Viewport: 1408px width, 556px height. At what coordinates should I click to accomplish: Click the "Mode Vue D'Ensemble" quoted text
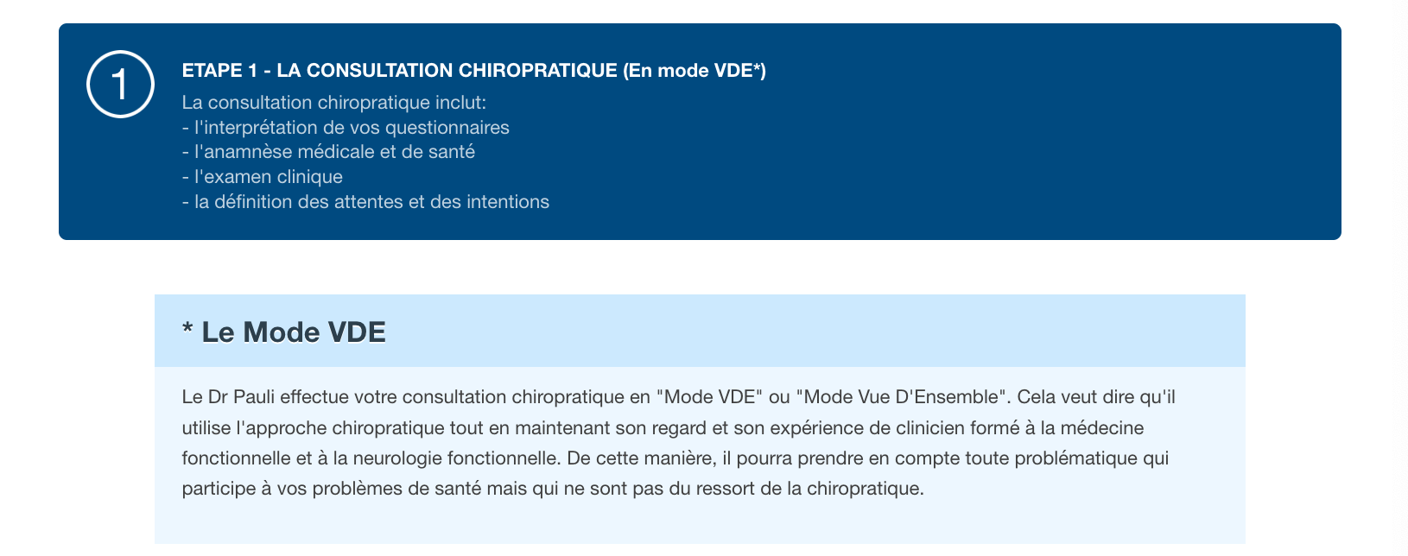point(902,397)
